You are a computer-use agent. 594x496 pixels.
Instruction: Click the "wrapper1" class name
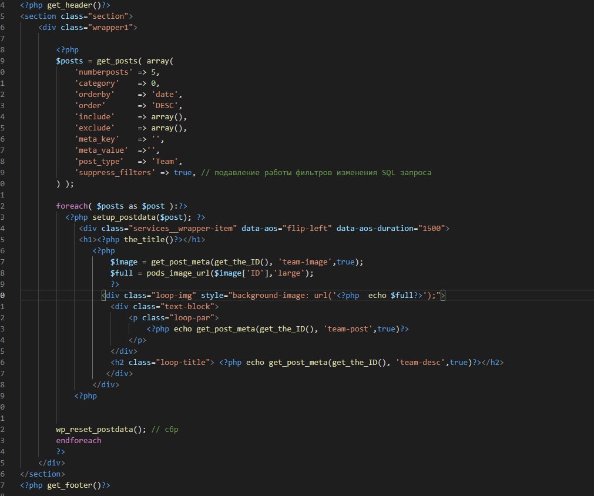(110, 28)
